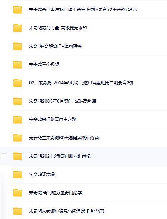Screen dimensions: 167x219
Task: Open folder icon for 宋奇鸿奇门鸣法13日遁甲普惠班原版录音
Action: click(x=18, y=10)
